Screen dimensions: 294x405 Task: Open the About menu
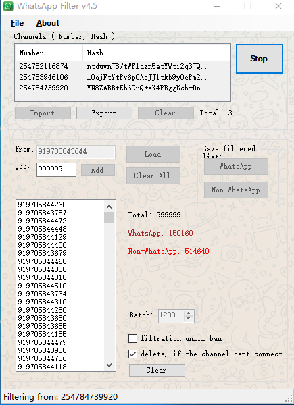click(48, 23)
